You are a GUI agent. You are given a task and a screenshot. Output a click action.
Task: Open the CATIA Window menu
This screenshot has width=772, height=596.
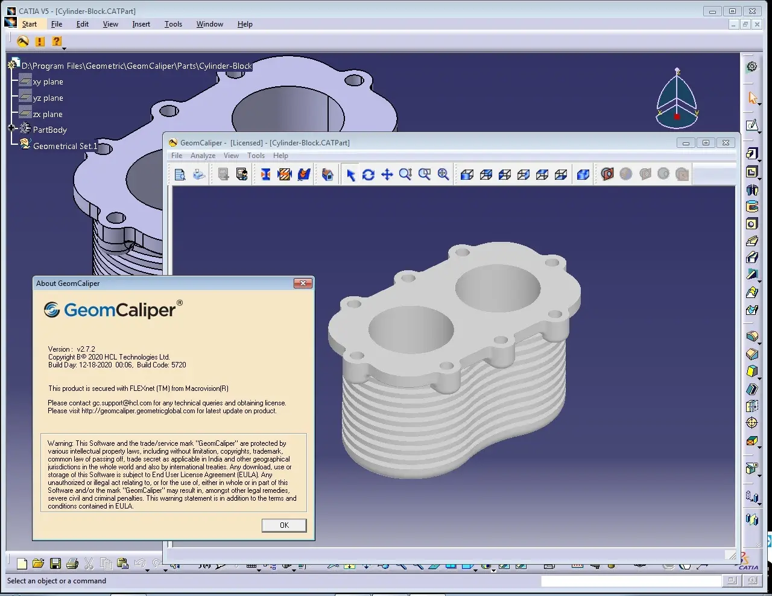[x=210, y=24]
